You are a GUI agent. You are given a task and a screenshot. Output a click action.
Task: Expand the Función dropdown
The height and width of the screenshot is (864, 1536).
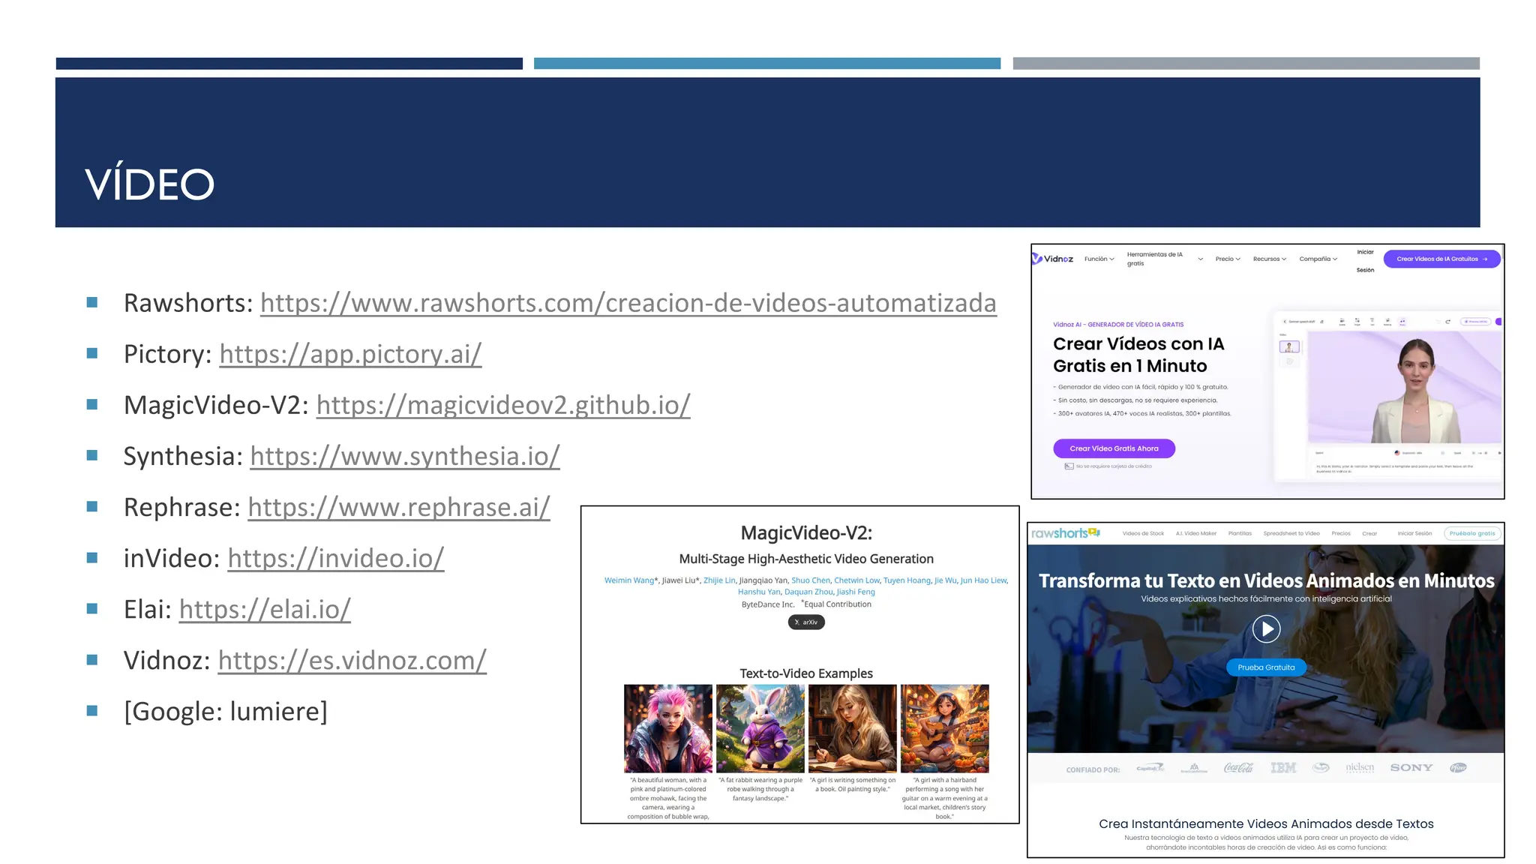point(1099,259)
